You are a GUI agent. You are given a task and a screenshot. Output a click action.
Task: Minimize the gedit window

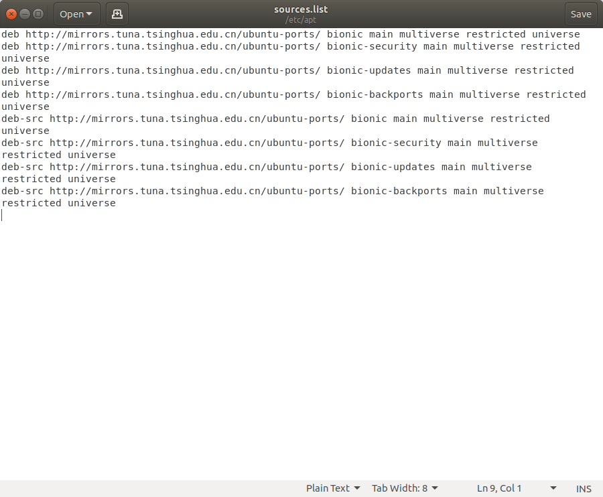(25, 14)
